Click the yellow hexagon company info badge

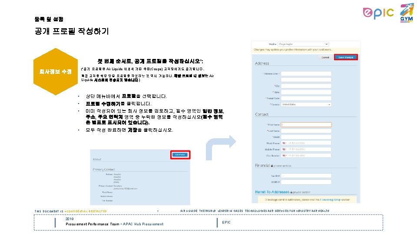[56, 71]
